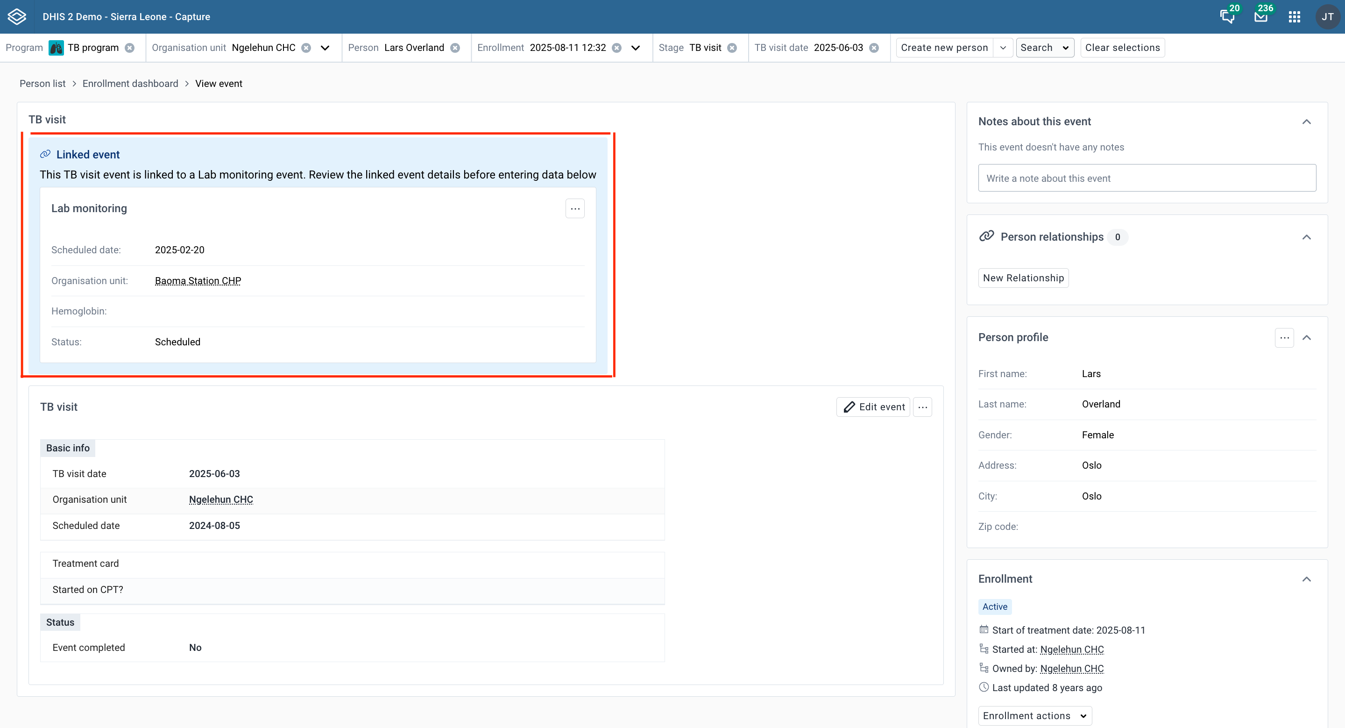Open the Search dropdown
The height and width of the screenshot is (728, 1345).
[x=1045, y=48]
